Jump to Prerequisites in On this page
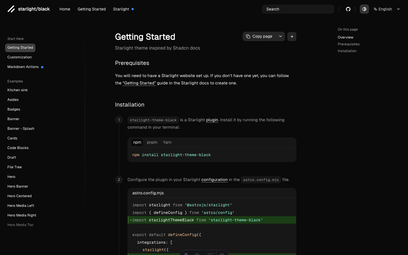 coord(348,44)
